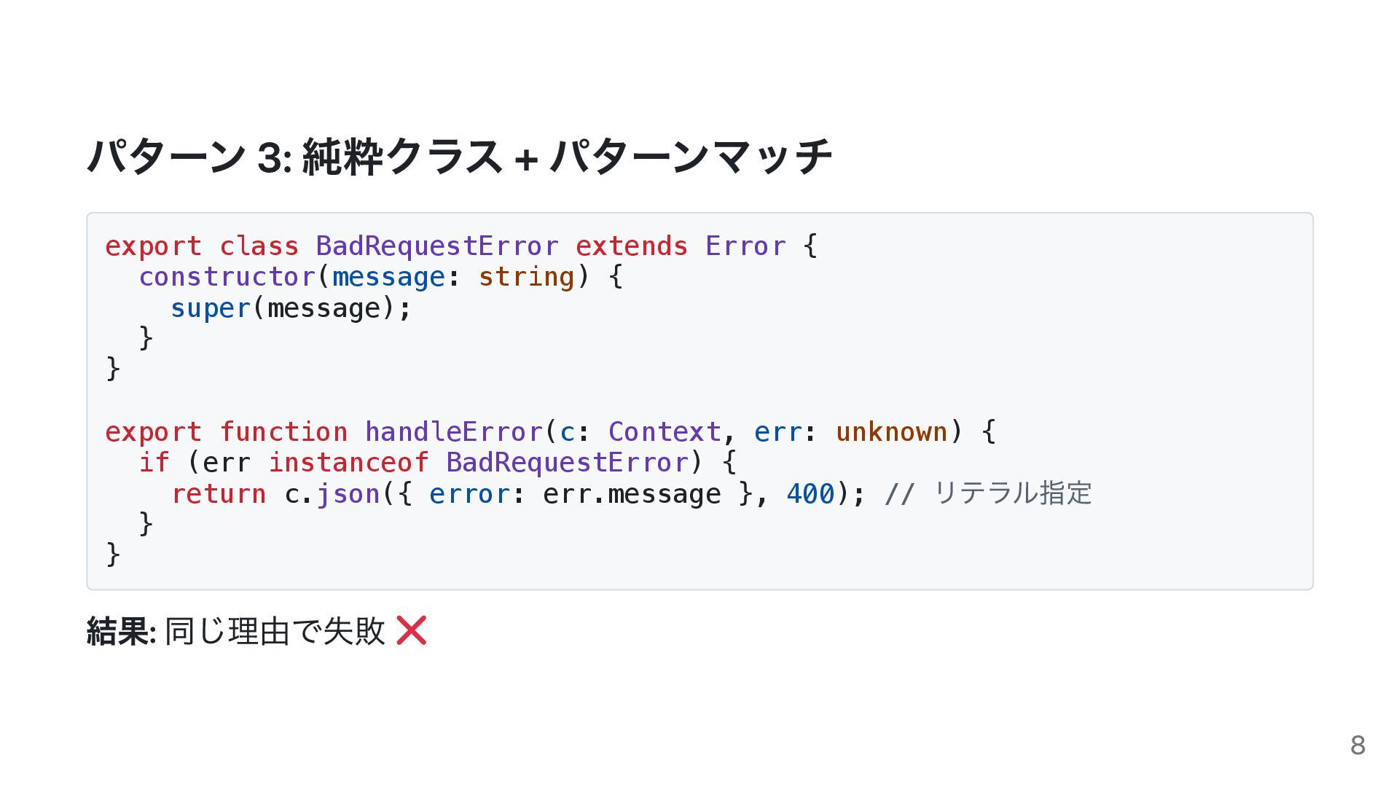Click the return keyword

click(219, 493)
